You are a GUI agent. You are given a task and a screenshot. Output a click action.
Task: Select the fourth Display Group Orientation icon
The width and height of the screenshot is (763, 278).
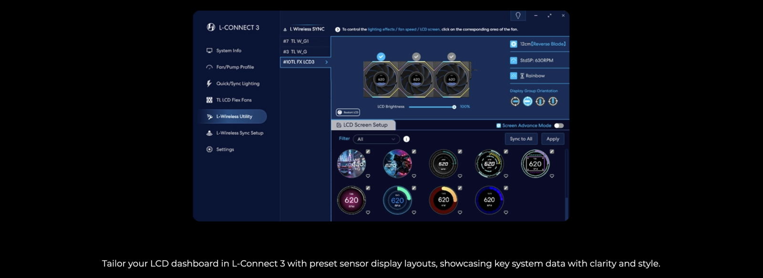553,101
